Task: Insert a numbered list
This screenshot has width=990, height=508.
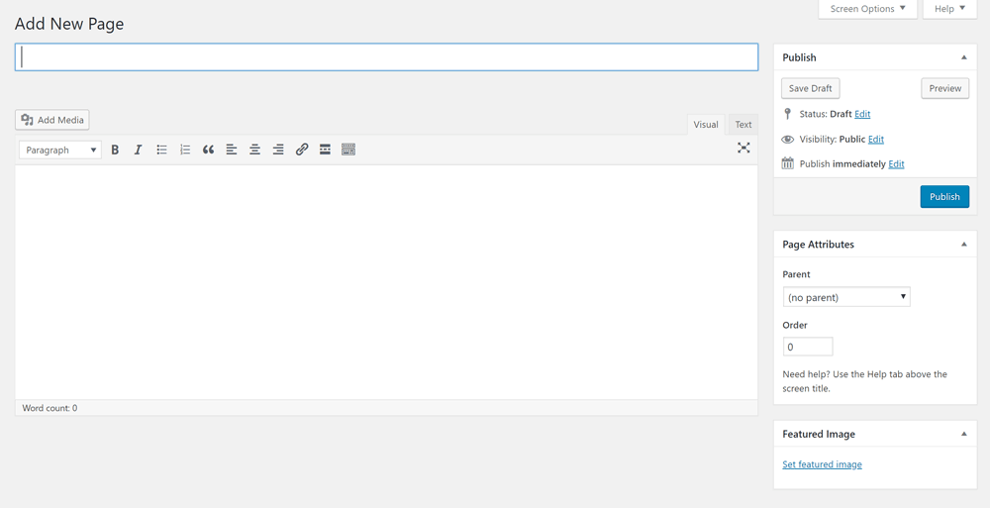Action: (x=185, y=150)
